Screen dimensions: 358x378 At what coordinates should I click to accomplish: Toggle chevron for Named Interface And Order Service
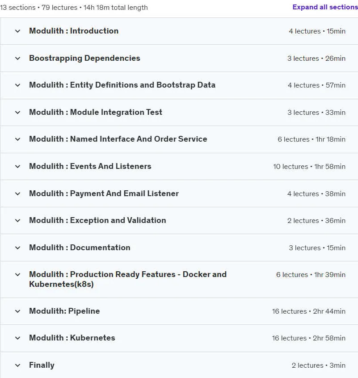pyautogui.click(x=17, y=139)
